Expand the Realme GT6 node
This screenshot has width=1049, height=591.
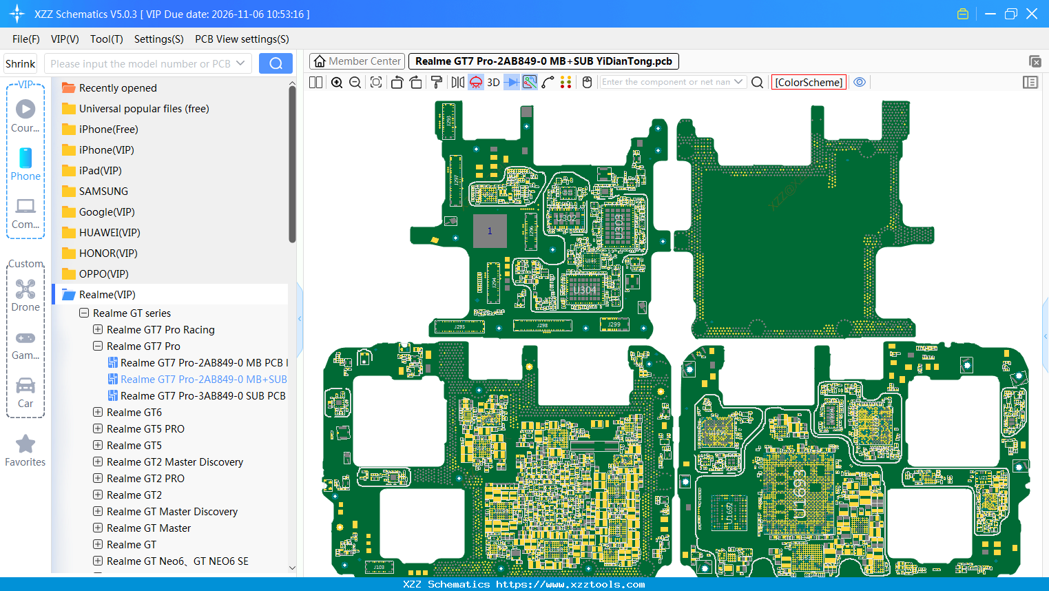98,412
